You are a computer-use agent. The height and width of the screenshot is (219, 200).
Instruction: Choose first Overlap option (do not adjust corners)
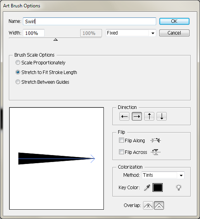coord(148,205)
